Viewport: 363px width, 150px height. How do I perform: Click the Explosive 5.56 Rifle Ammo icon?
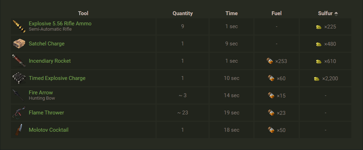pos(18,26)
